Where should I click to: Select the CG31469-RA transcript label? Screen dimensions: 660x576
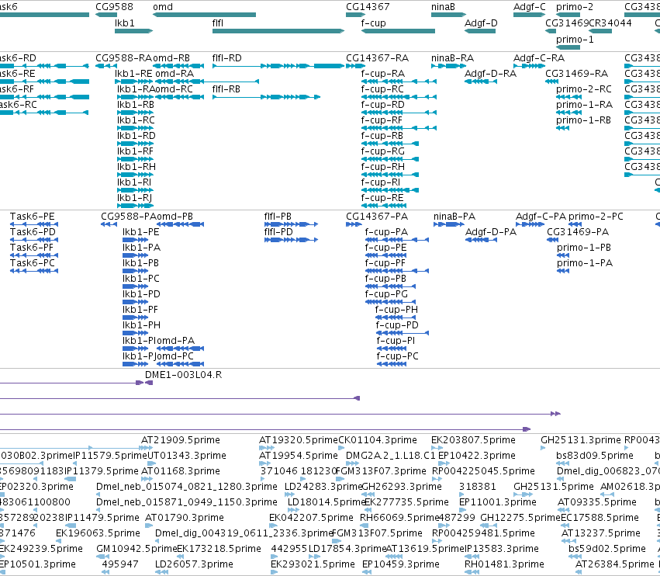[577, 73]
